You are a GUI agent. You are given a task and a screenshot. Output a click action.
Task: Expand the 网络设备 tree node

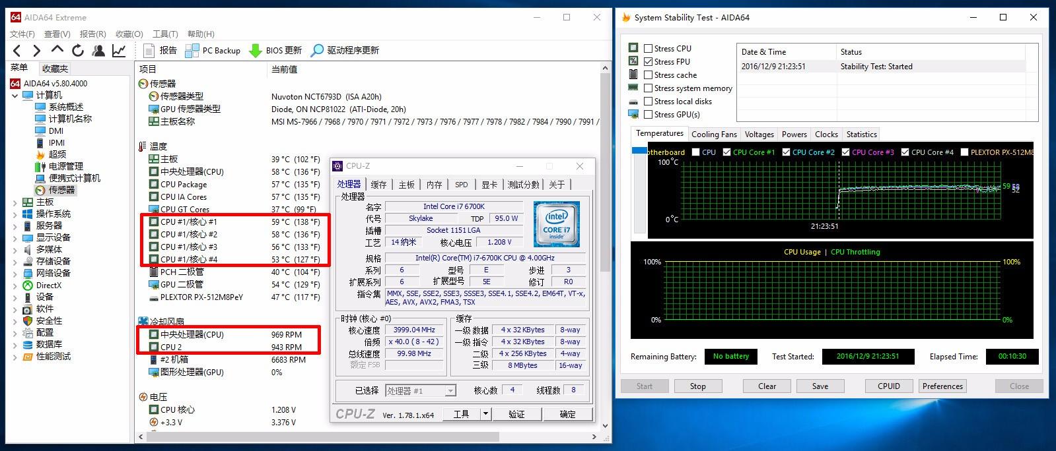15,274
